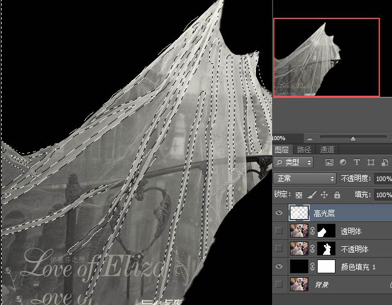Click the navigator zoom out mountain icon

[x=310, y=139]
